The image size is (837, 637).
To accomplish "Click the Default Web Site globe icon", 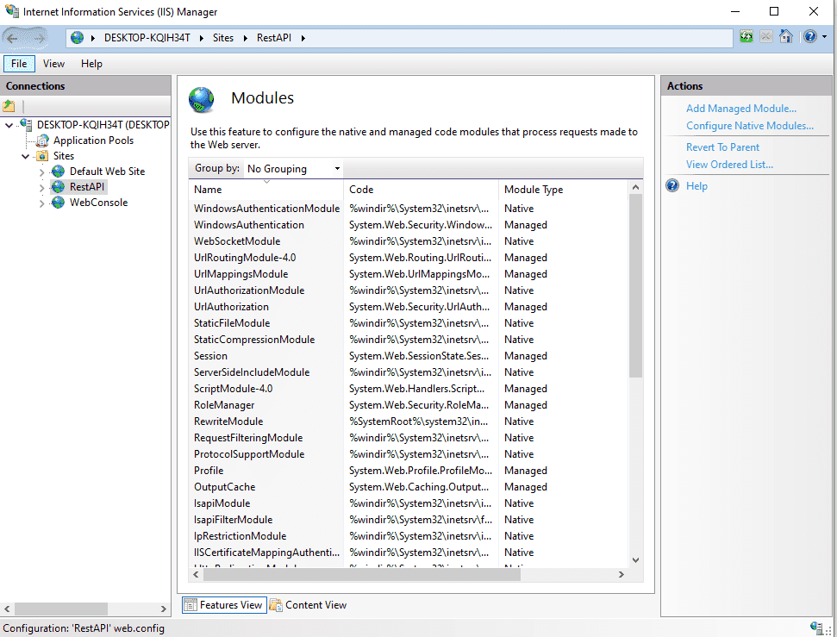I will coord(58,172).
